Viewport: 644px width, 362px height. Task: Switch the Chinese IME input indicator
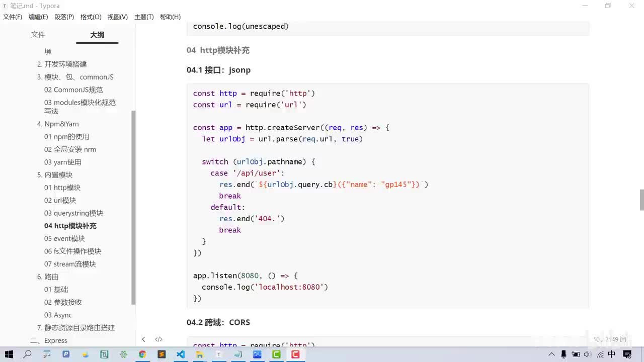tap(612, 354)
